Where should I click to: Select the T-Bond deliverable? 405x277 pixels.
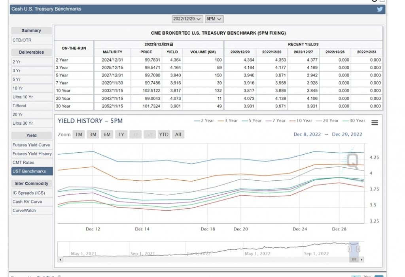click(x=32, y=106)
